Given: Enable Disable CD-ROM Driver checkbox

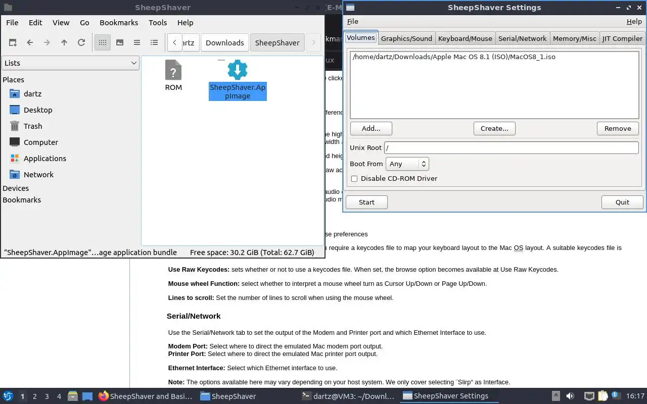Looking at the screenshot, I should (354, 178).
